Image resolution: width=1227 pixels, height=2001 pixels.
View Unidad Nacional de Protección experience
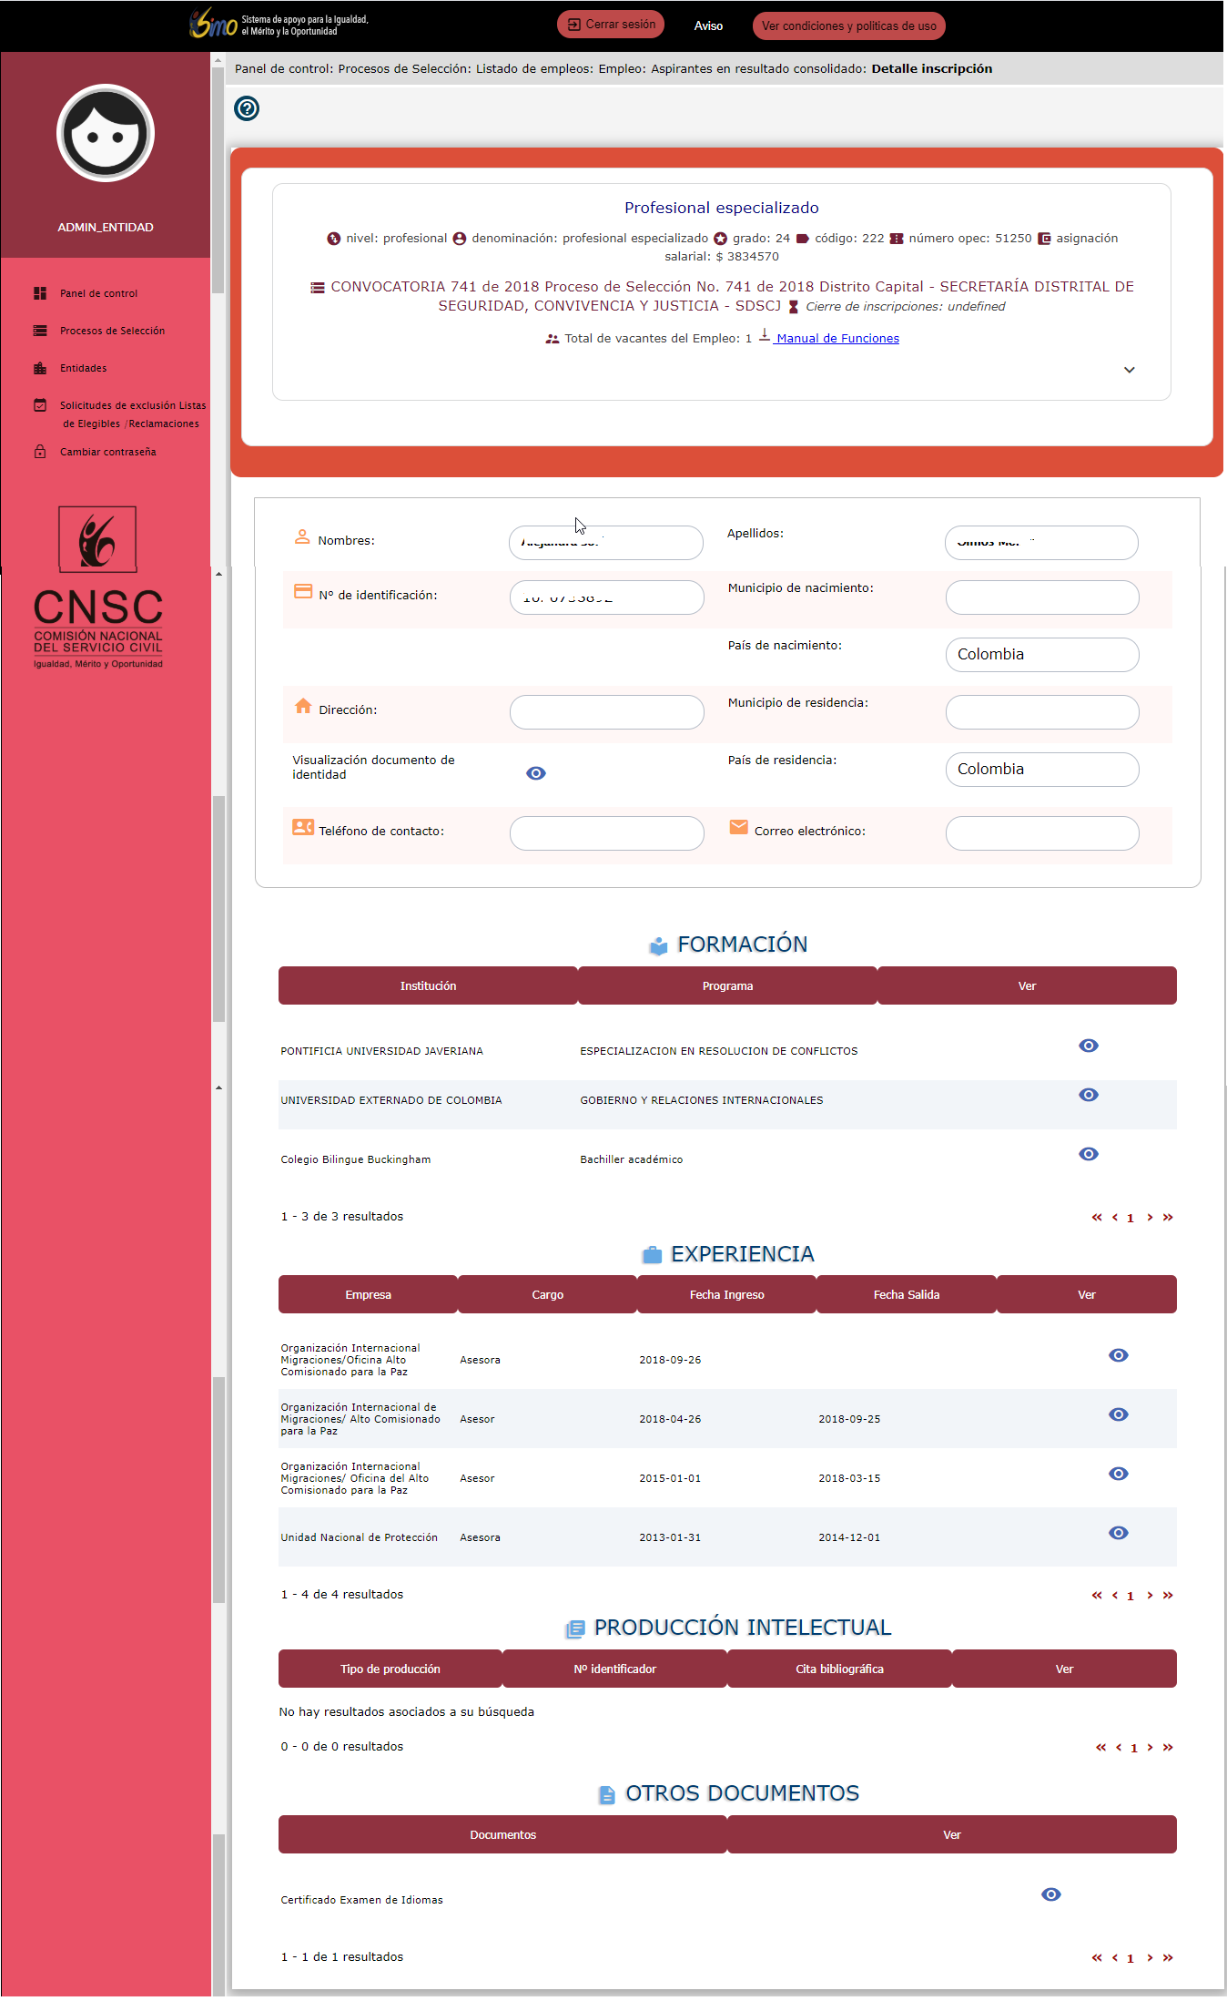pos(1118,1533)
